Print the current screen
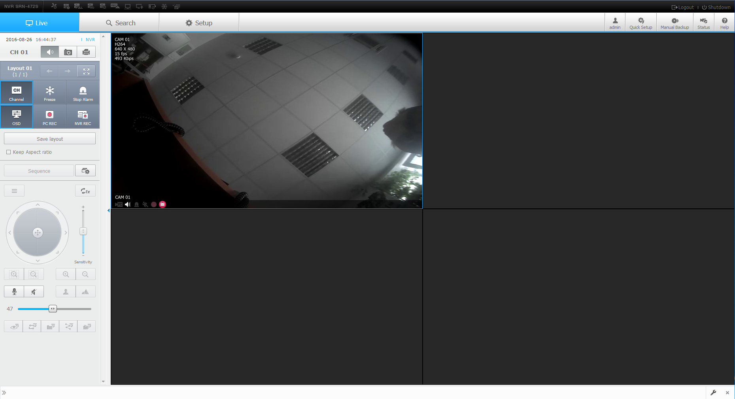Screen dimensions: 735x399 86,52
